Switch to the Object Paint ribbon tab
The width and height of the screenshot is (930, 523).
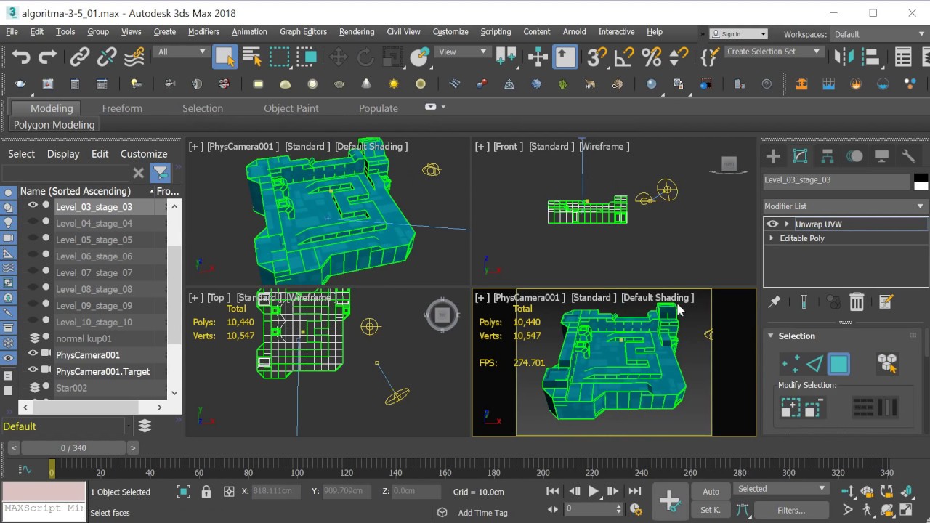[291, 108]
